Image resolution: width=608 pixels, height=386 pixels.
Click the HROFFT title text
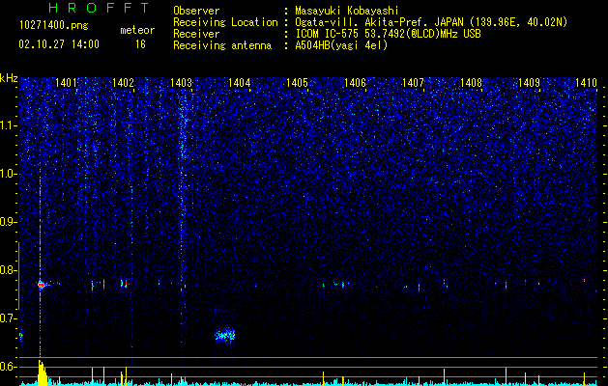99,8
